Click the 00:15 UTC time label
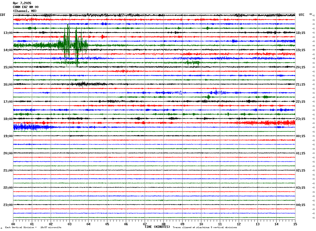This screenshot has height=231, width=316. tap(301, 136)
